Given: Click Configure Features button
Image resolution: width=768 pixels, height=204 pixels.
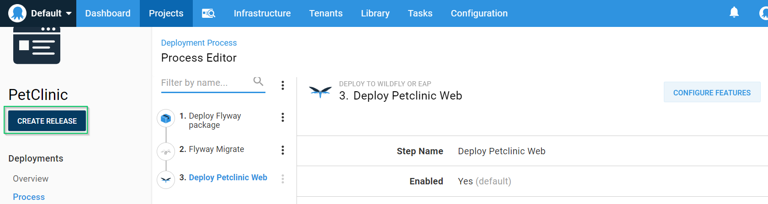Looking at the screenshot, I should pyautogui.click(x=711, y=93).
